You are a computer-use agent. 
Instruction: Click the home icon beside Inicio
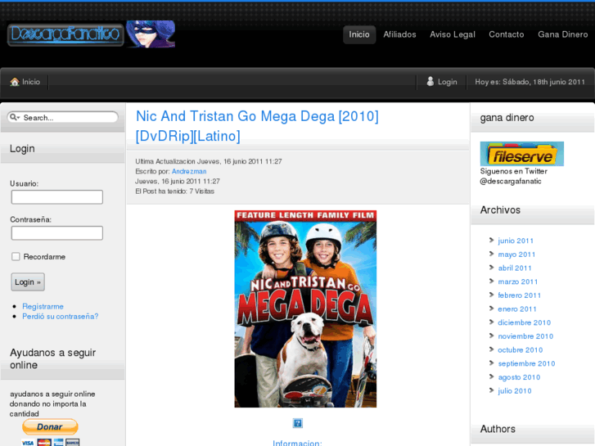coord(15,82)
